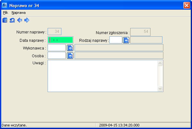The width and height of the screenshot is (192, 129).
Task: Click the Numer zgłoszenia field showing 54
Action: coord(140,32)
